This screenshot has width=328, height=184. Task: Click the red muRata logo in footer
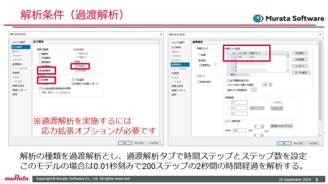point(16,178)
